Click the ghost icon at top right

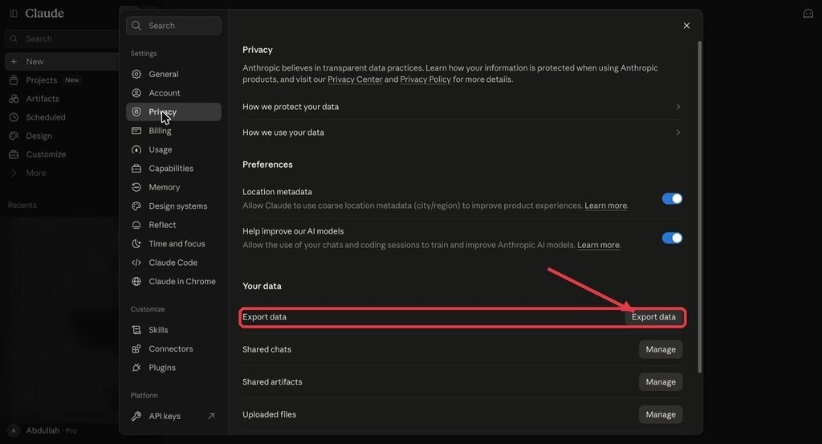(x=808, y=14)
